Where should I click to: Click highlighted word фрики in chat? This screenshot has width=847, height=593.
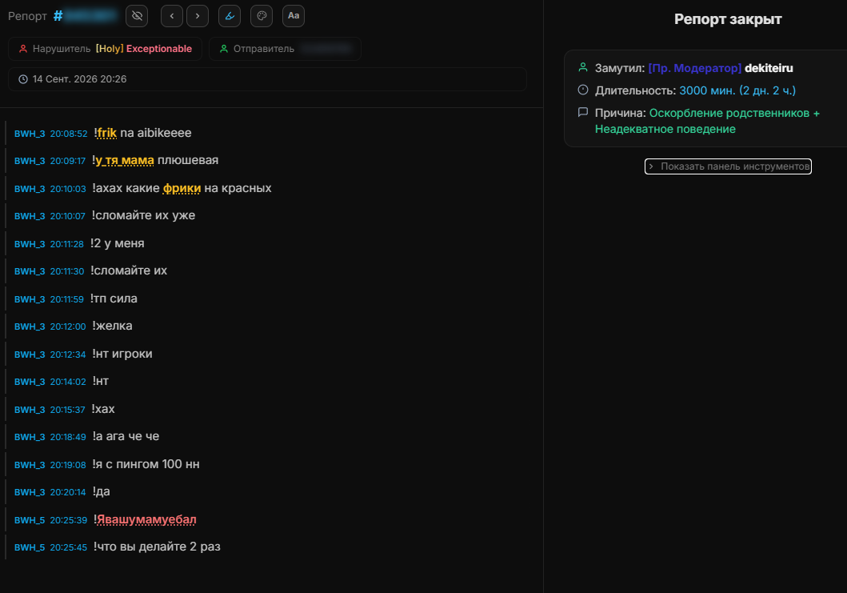(x=182, y=188)
